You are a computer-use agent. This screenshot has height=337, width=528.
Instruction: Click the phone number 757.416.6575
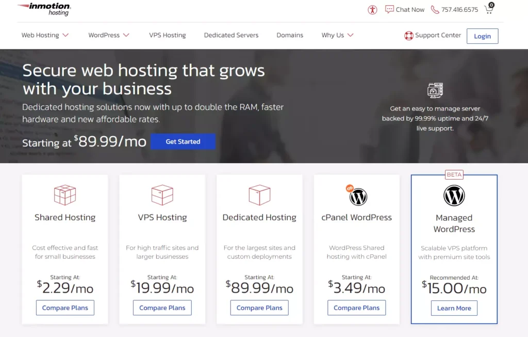click(459, 10)
